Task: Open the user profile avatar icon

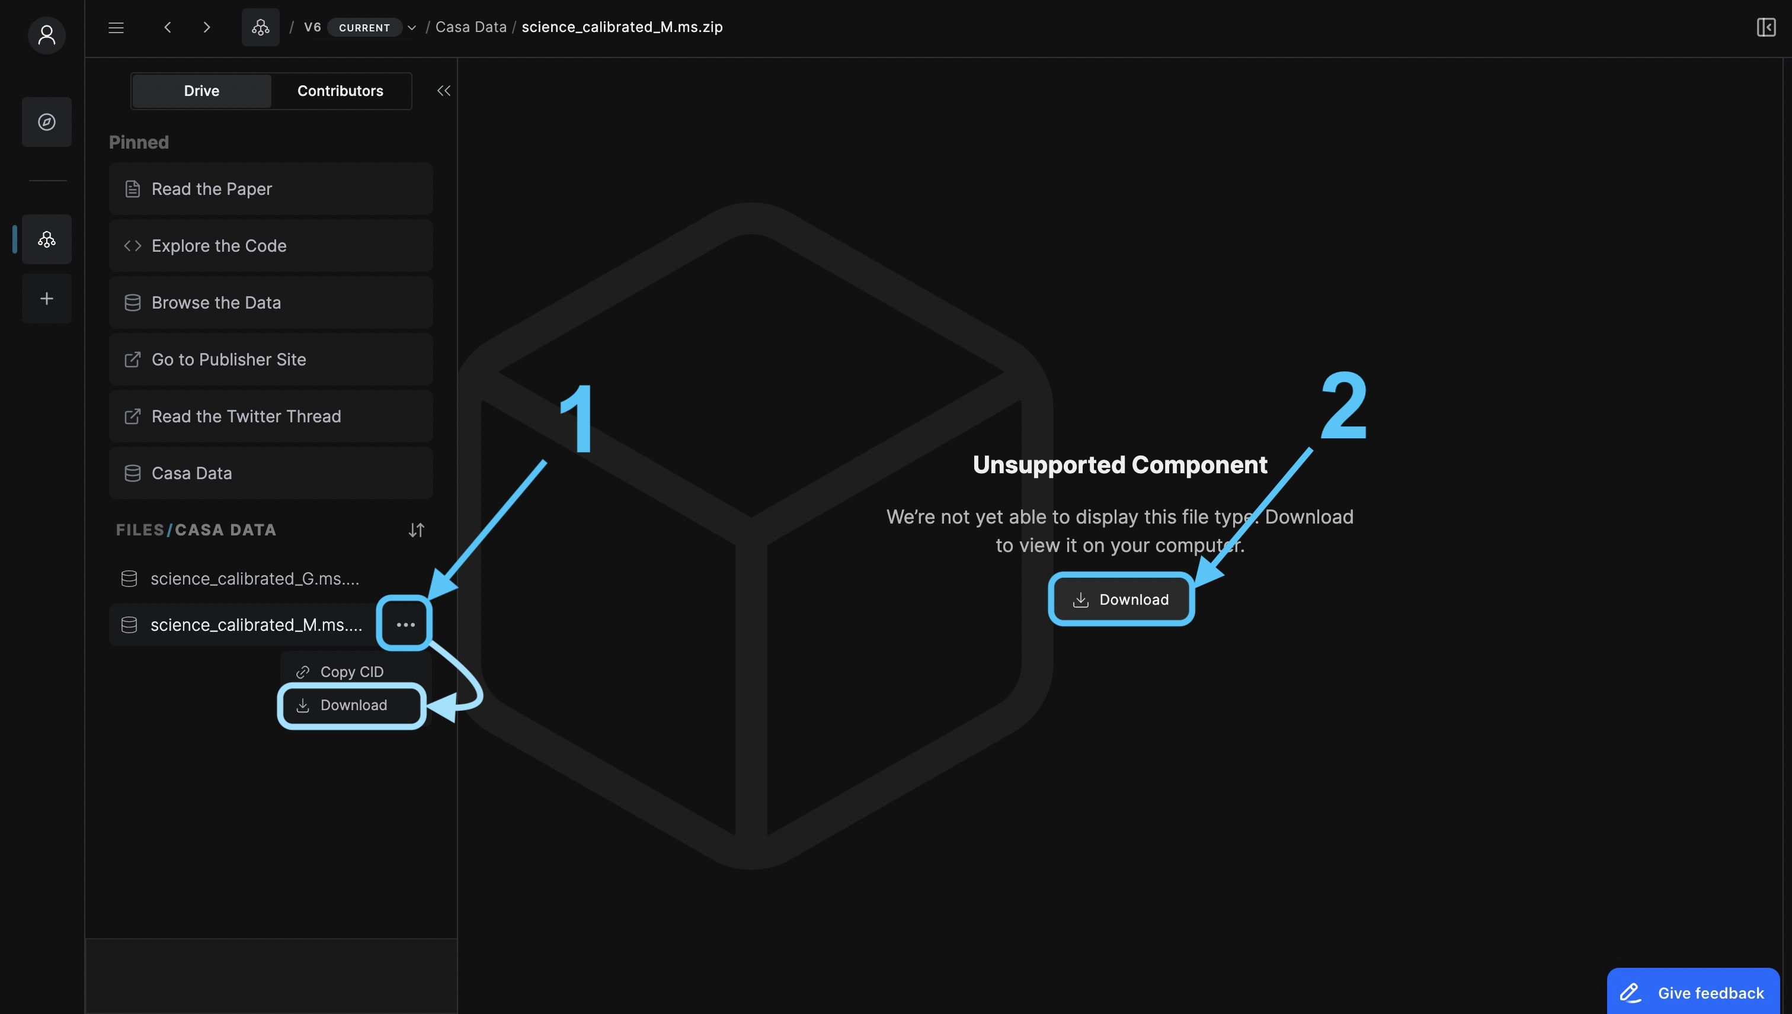Action: click(47, 35)
